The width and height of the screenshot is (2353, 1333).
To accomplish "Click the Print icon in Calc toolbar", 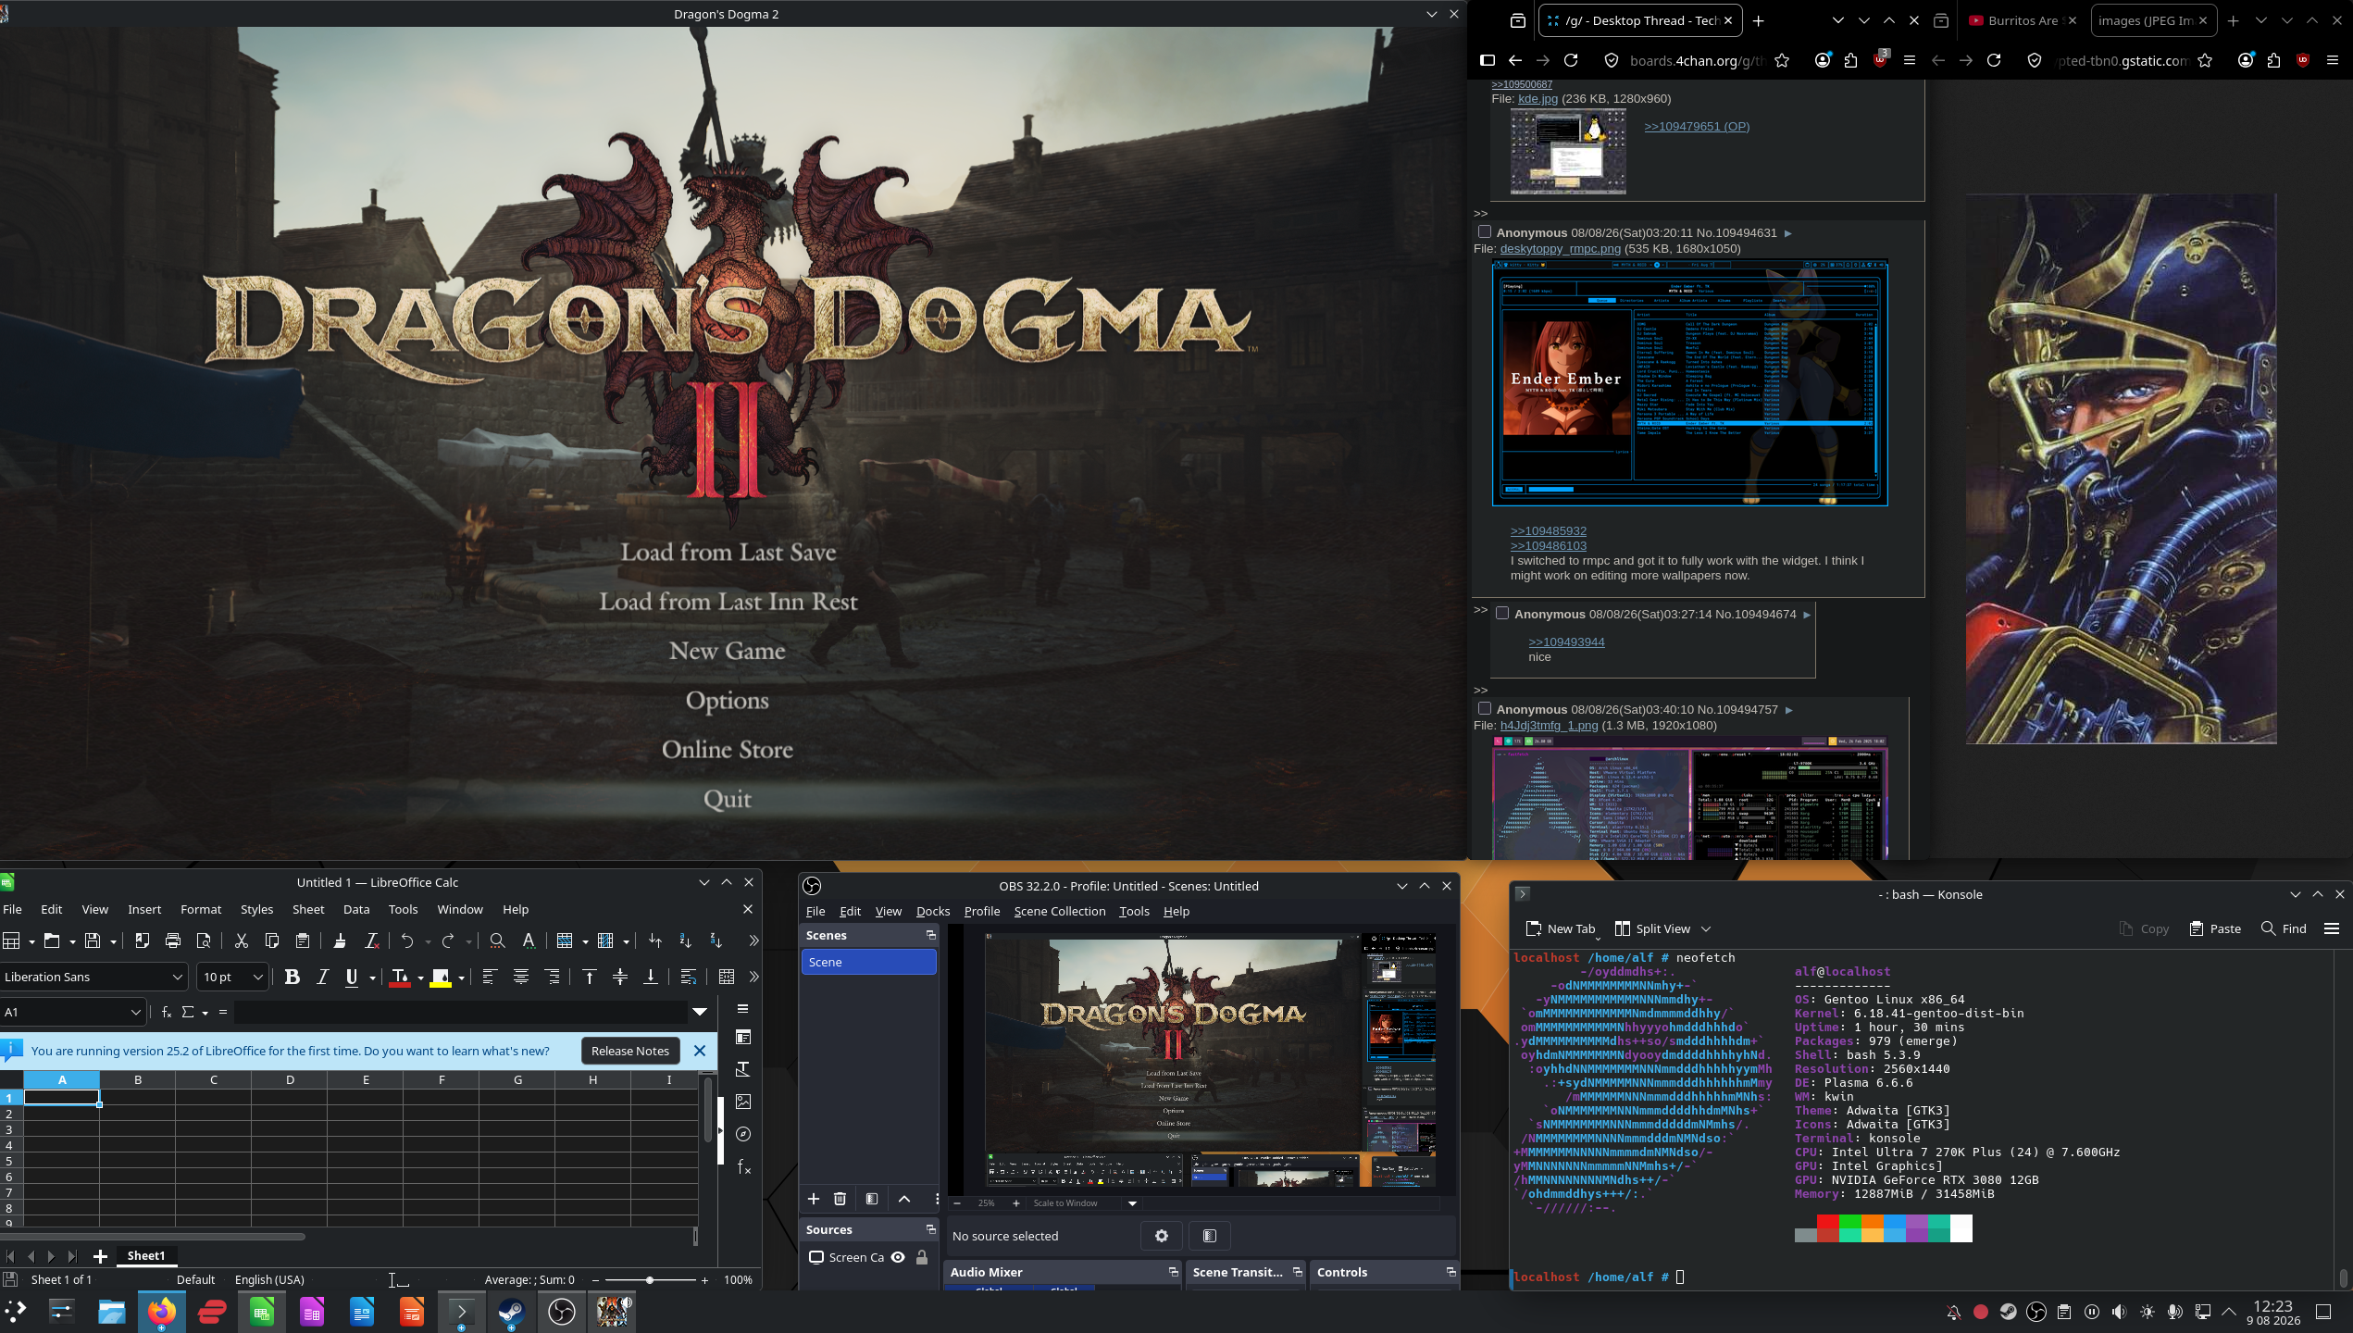I will coord(172,941).
